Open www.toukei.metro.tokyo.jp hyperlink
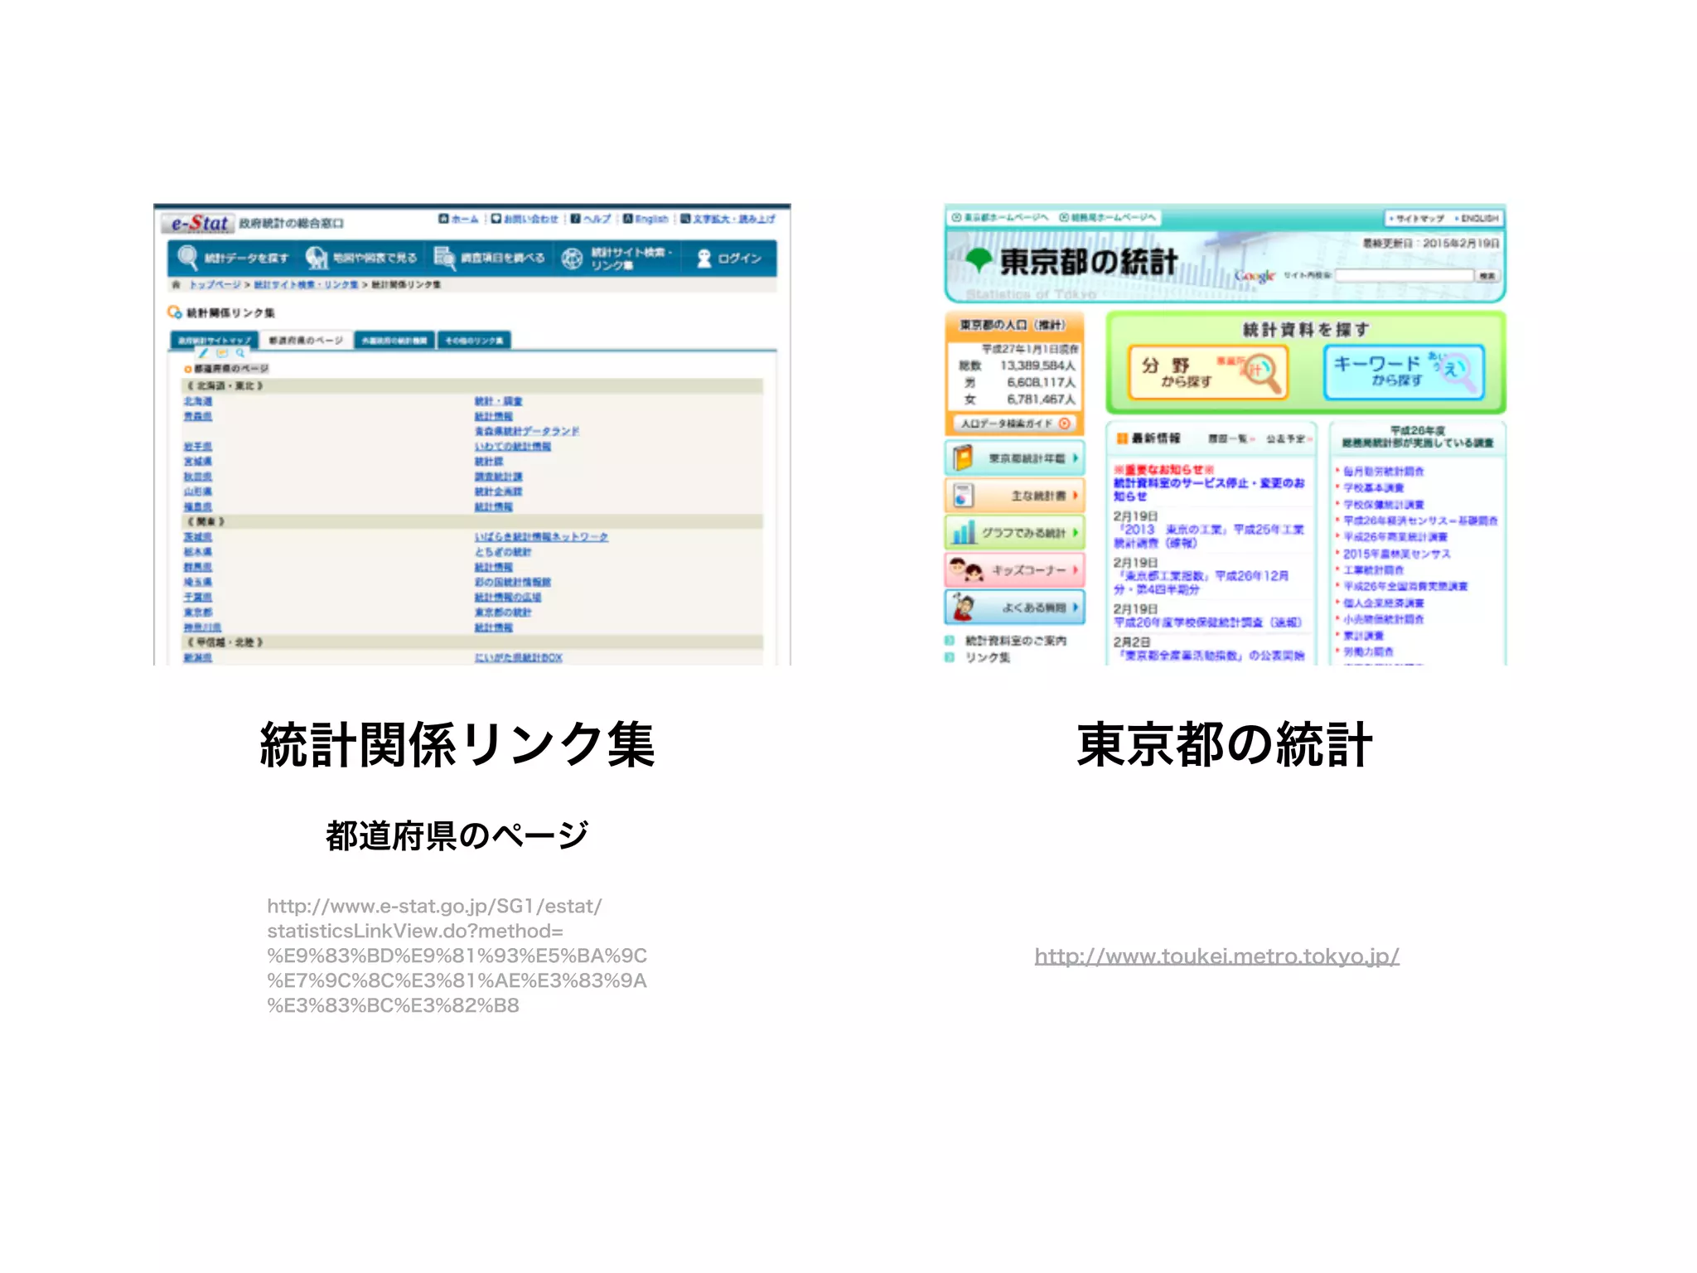 tap(1216, 956)
